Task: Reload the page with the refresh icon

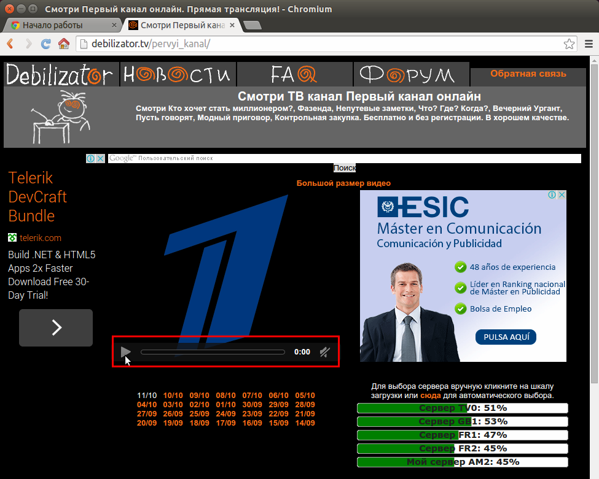Action: point(46,44)
